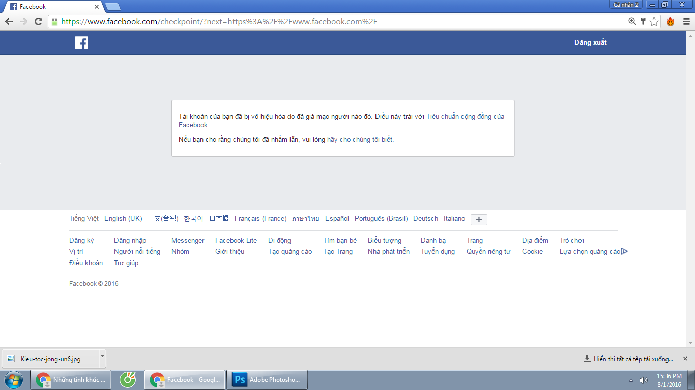Select Italiano language
The height and width of the screenshot is (390, 695).
(x=454, y=219)
